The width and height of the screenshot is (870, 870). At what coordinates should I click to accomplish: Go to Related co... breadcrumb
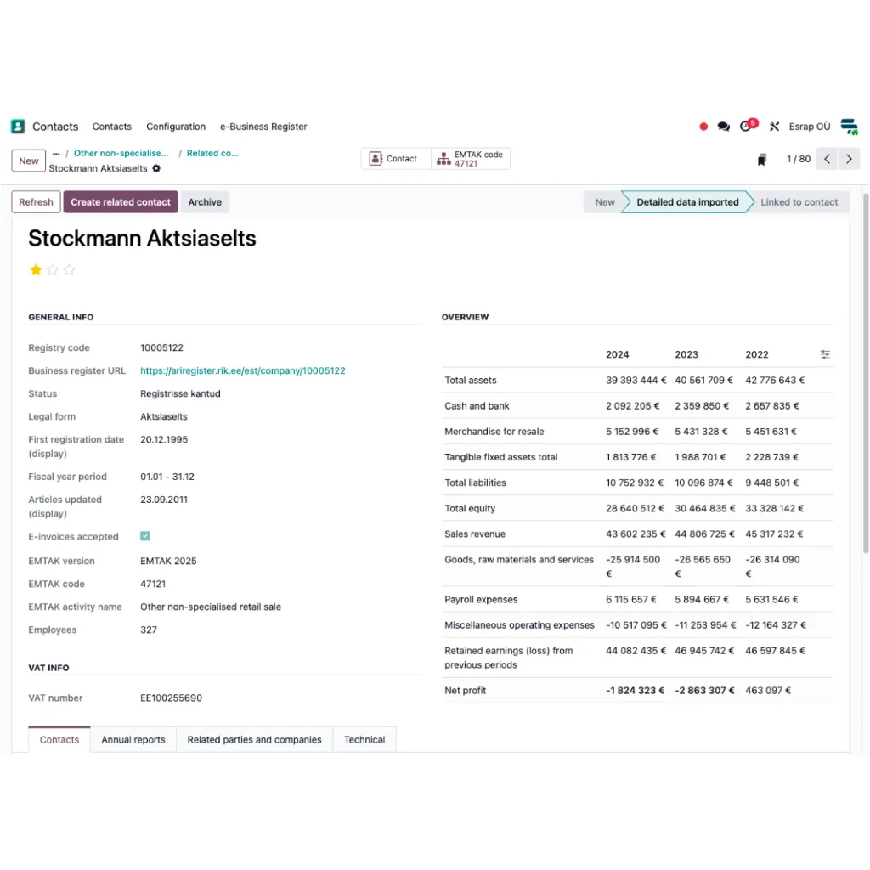tap(212, 153)
